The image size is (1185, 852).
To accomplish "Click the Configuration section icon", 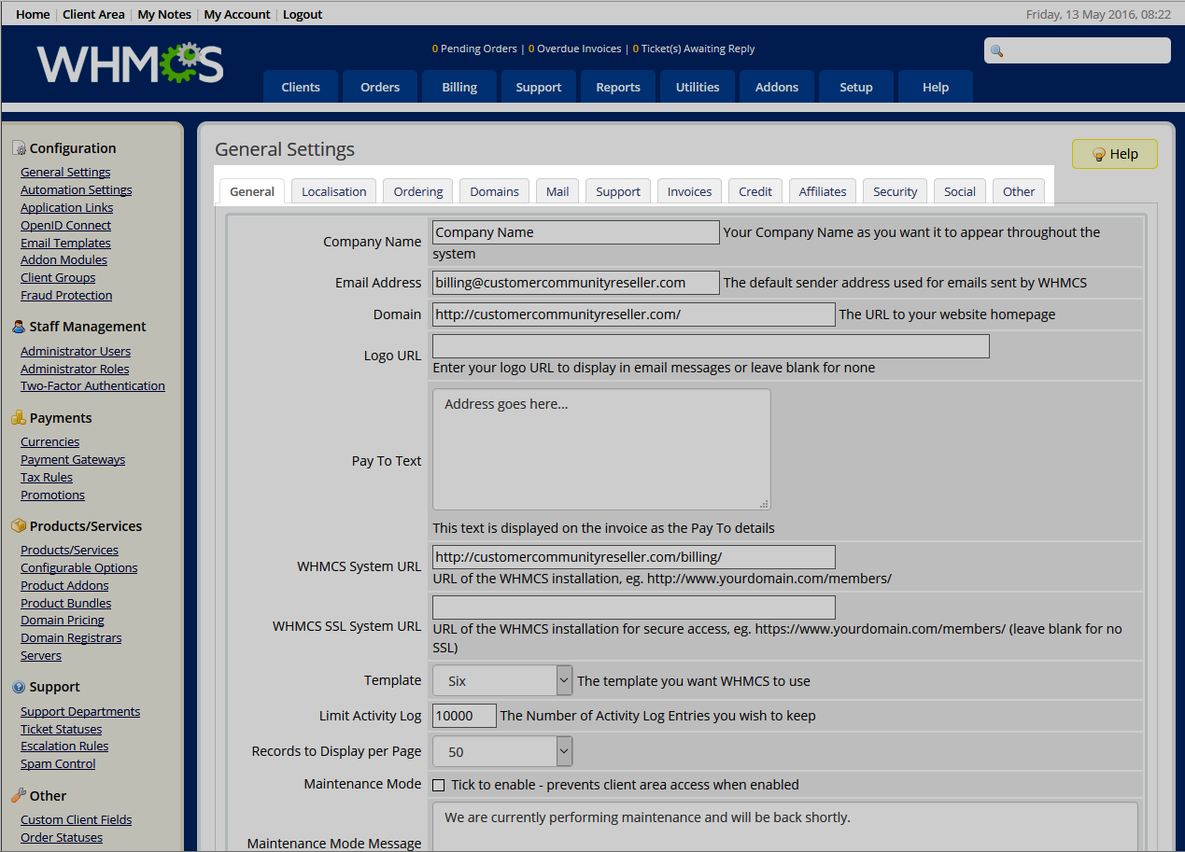I will (19, 148).
